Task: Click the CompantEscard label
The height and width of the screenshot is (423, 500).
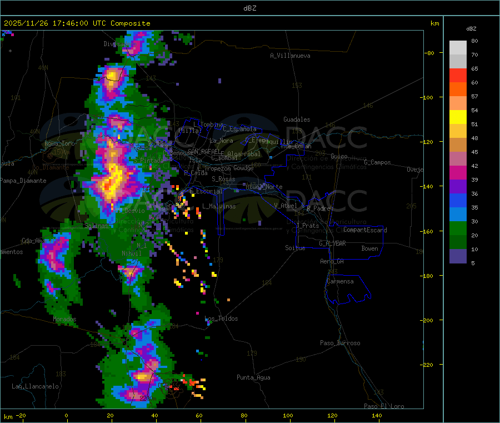Action: pyautogui.click(x=365, y=230)
